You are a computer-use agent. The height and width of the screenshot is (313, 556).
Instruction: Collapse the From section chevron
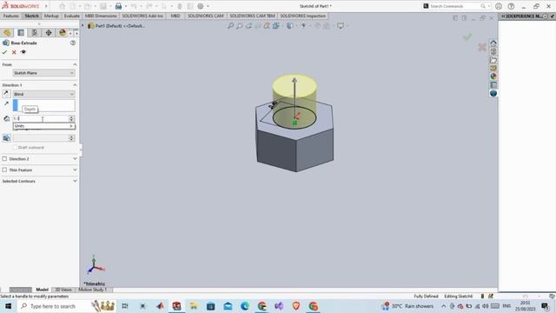click(x=75, y=64)
